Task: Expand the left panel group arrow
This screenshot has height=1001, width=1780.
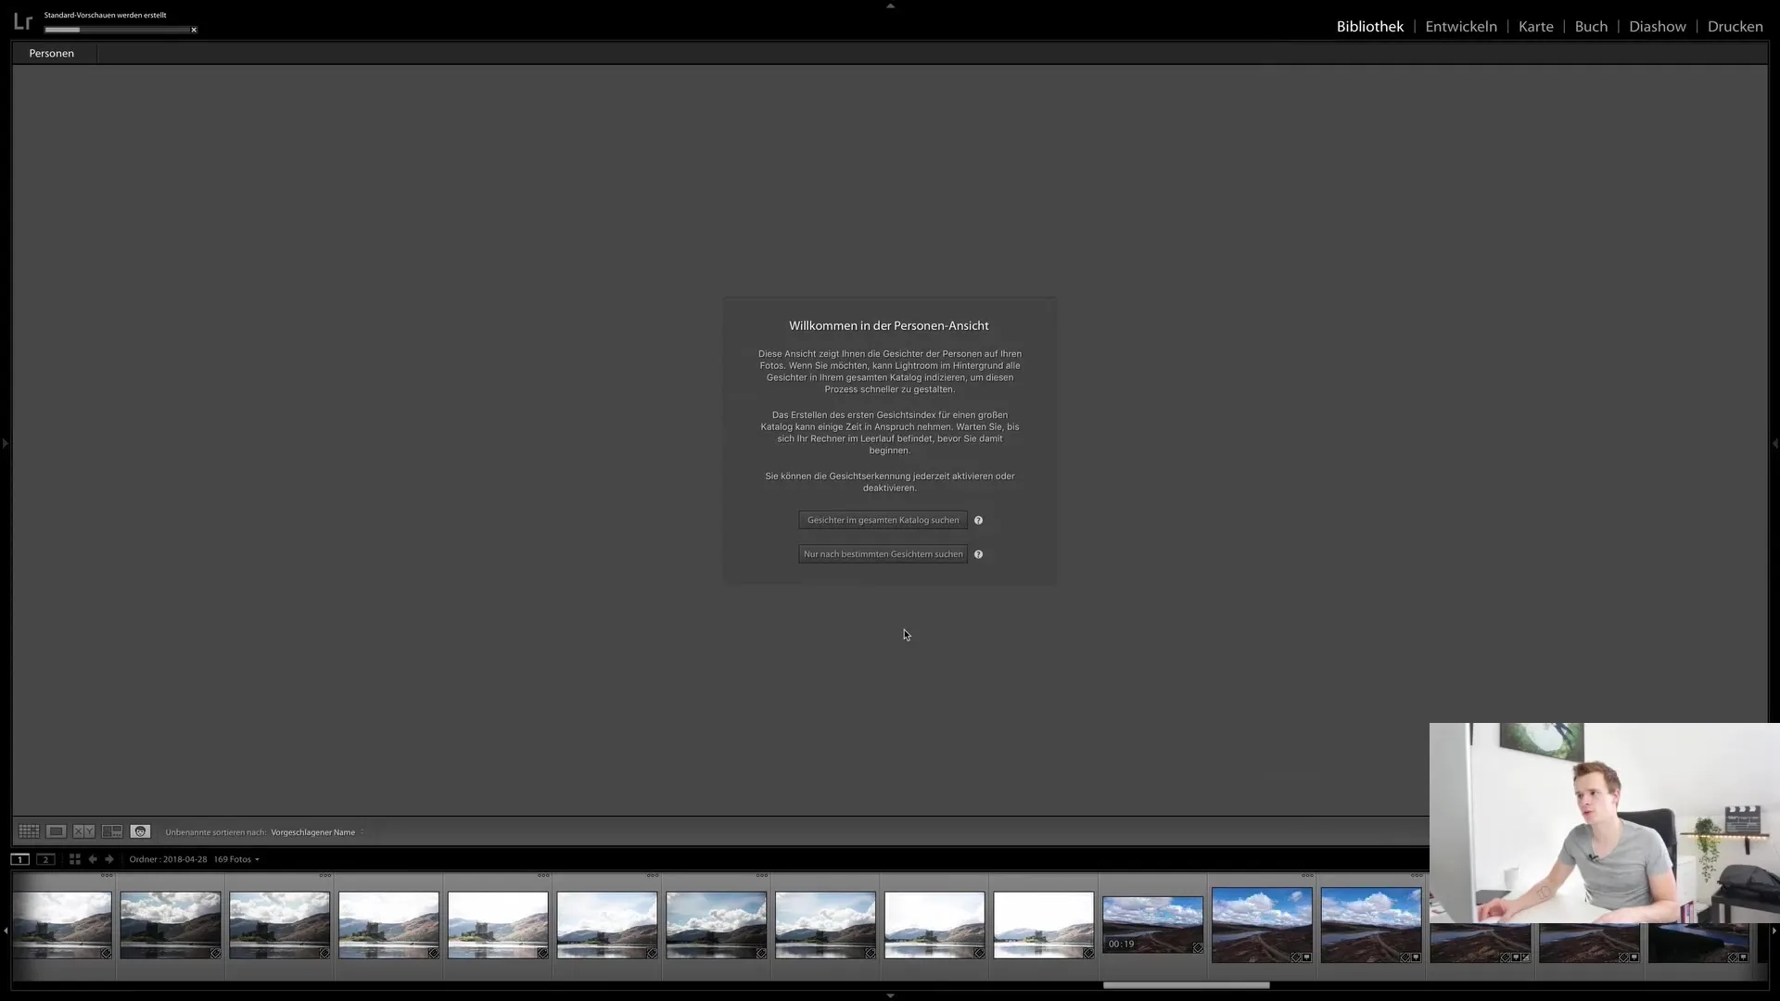Action: (x=5, y=443)
